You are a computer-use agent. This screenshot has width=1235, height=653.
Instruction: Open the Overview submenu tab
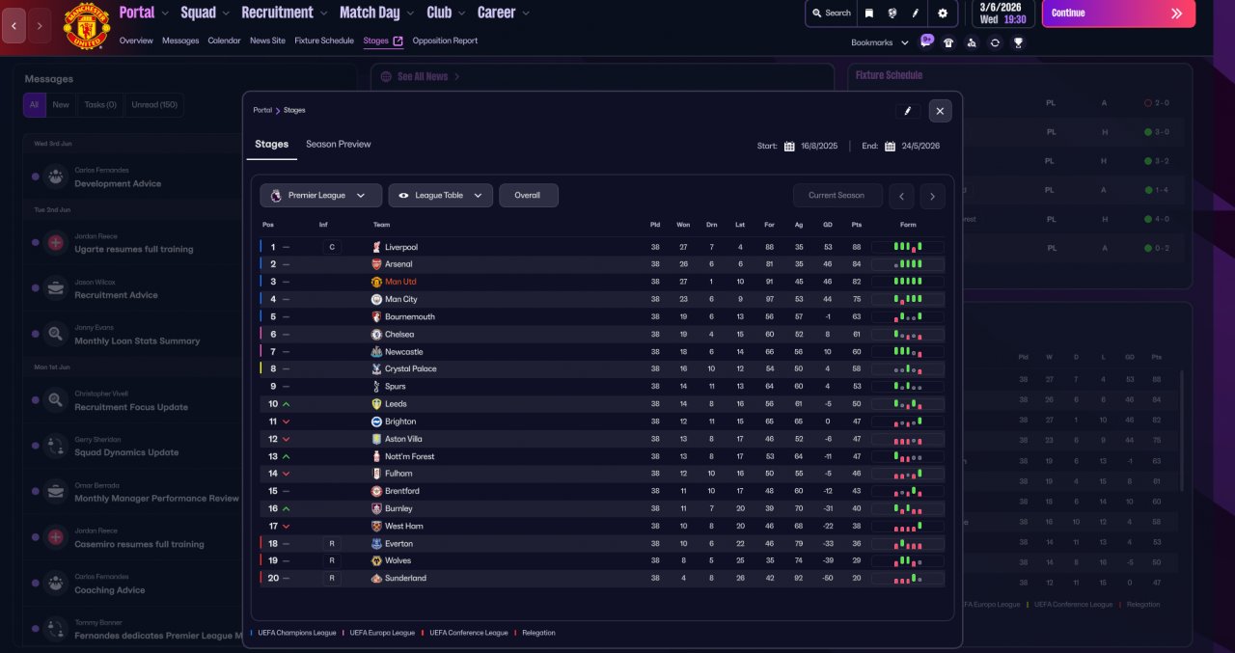coord(136,41)
